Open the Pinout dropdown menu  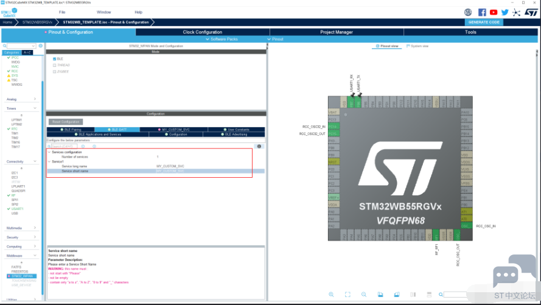[x=275, y=40]
